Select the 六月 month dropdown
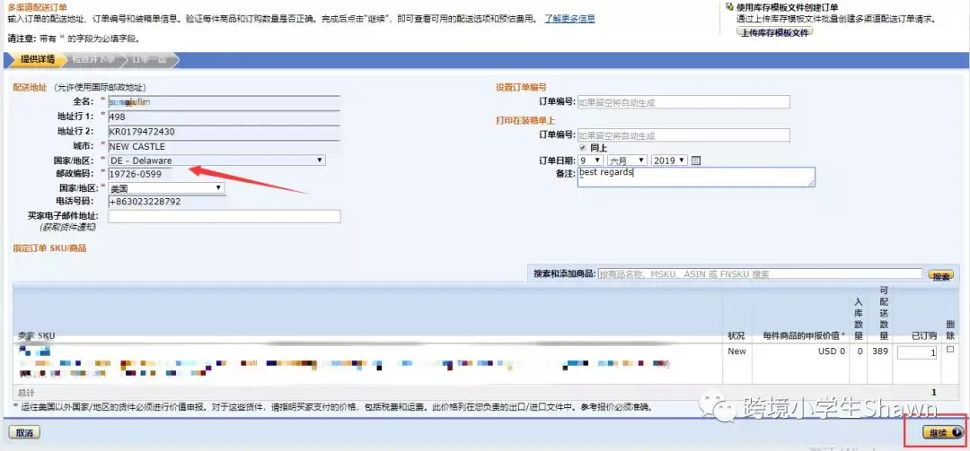This screenshot has width=970, height=451. pos(628,160)
